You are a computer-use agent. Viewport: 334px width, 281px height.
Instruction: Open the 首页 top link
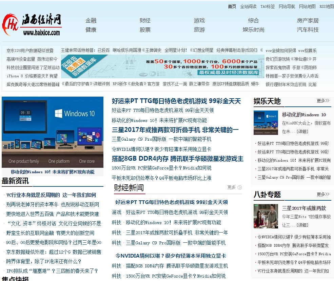point(232,6)
